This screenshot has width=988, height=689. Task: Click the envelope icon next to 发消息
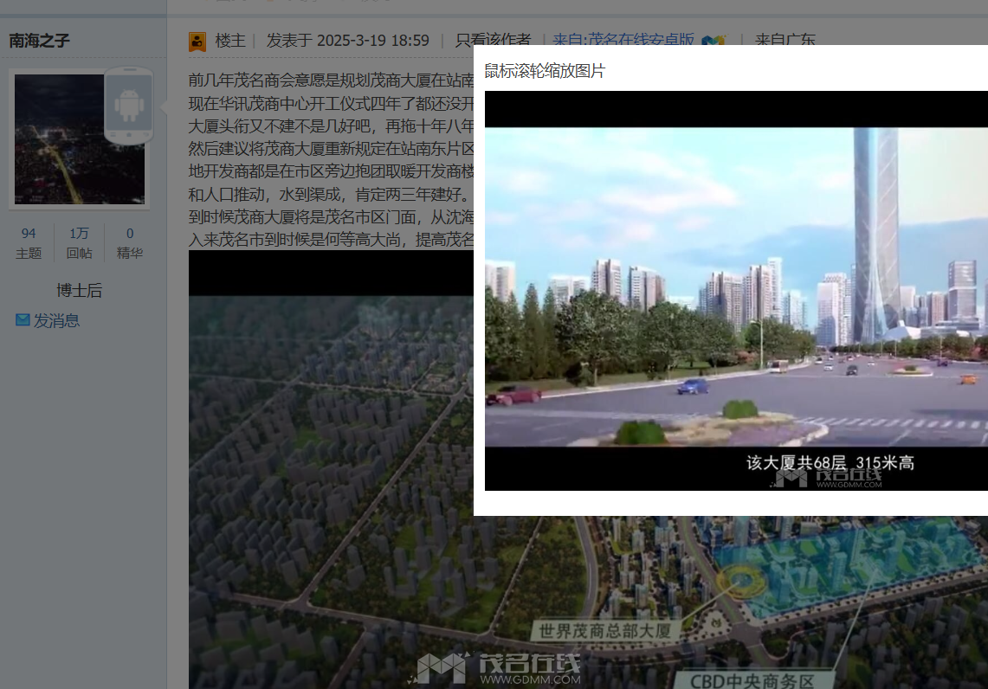23,320
